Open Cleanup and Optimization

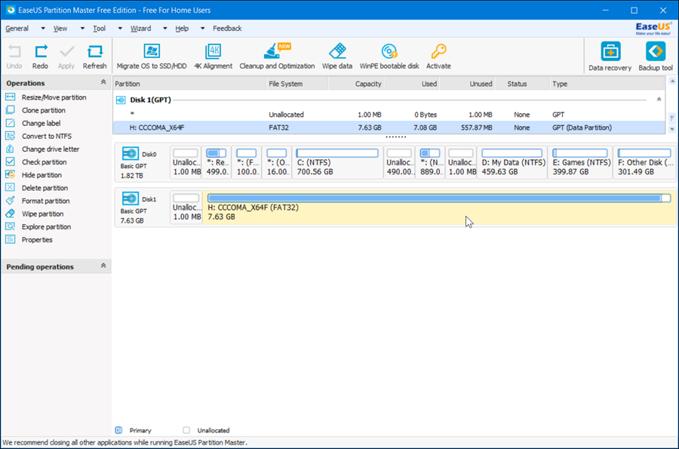(277, 57)
